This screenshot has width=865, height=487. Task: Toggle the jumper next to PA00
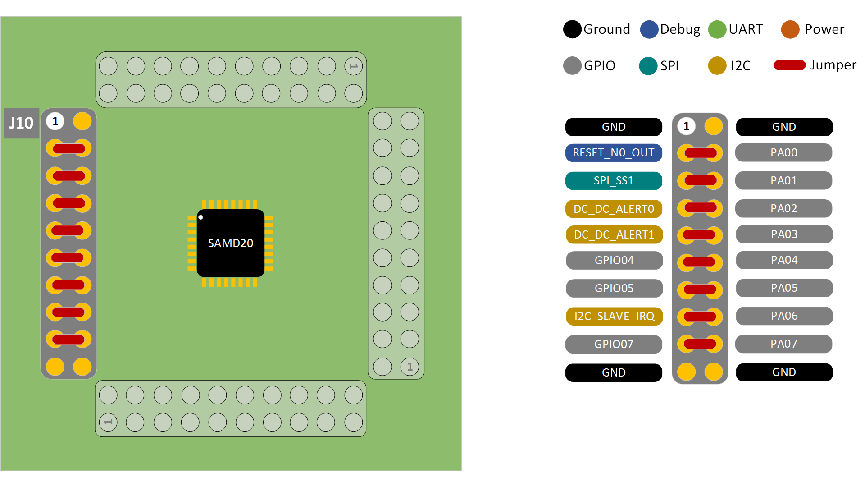(700, 153)
